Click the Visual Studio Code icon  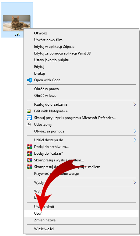(x=29, y=80)
